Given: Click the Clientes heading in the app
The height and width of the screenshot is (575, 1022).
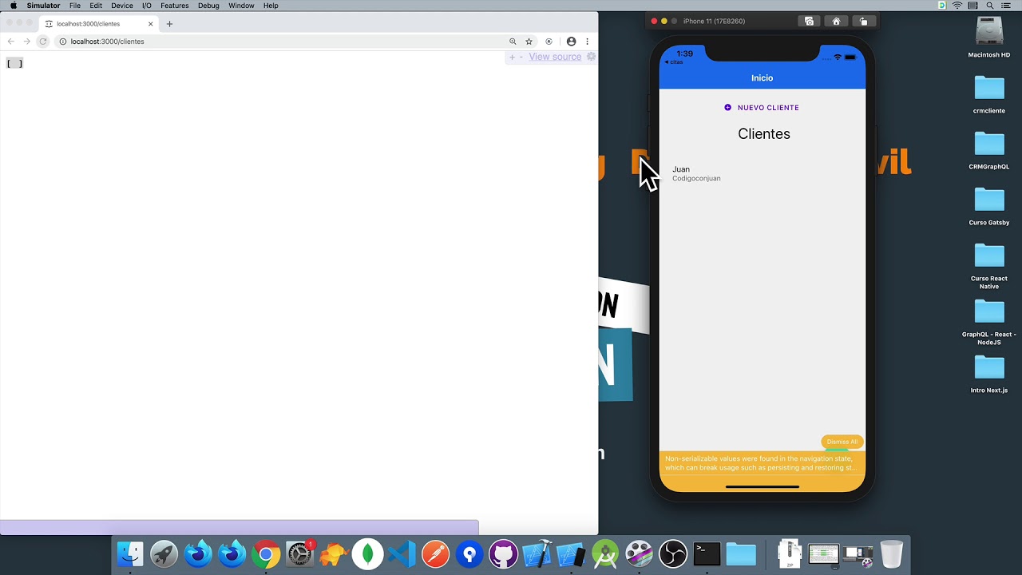Looking at the screenshot, I should [x=764, y=134].
